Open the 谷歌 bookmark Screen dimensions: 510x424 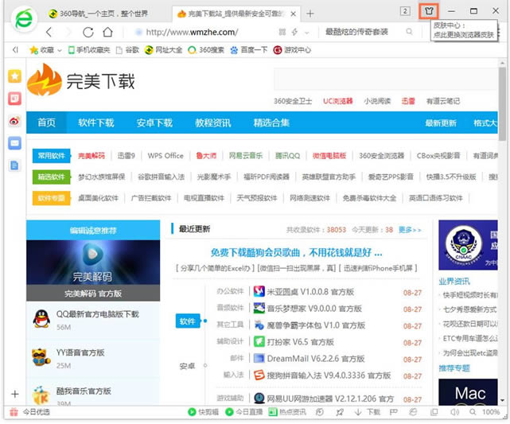[128, 50]
